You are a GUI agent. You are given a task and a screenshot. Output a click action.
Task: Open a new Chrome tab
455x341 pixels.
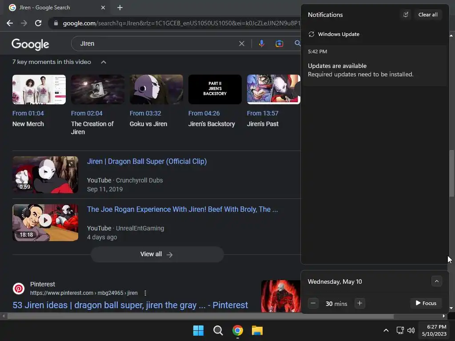(x=120, y=8)
